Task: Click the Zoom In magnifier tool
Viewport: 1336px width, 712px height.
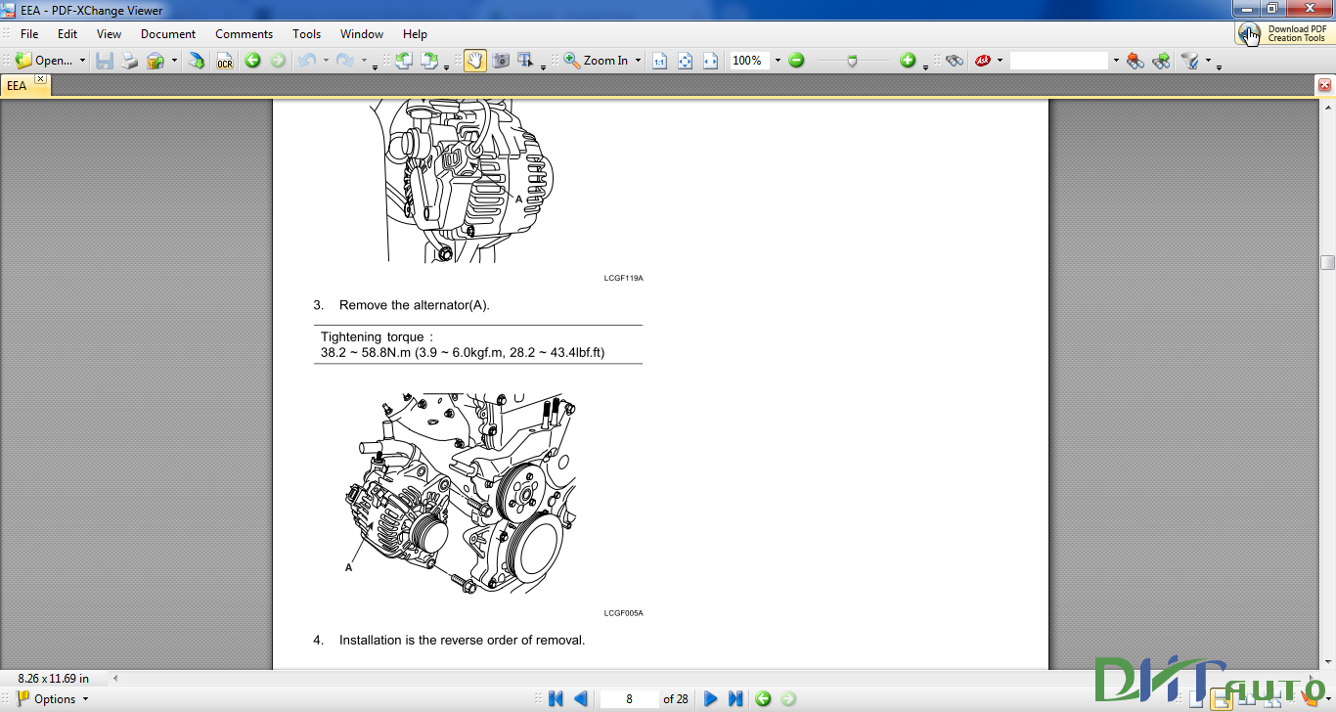Action: click(596, 61)
